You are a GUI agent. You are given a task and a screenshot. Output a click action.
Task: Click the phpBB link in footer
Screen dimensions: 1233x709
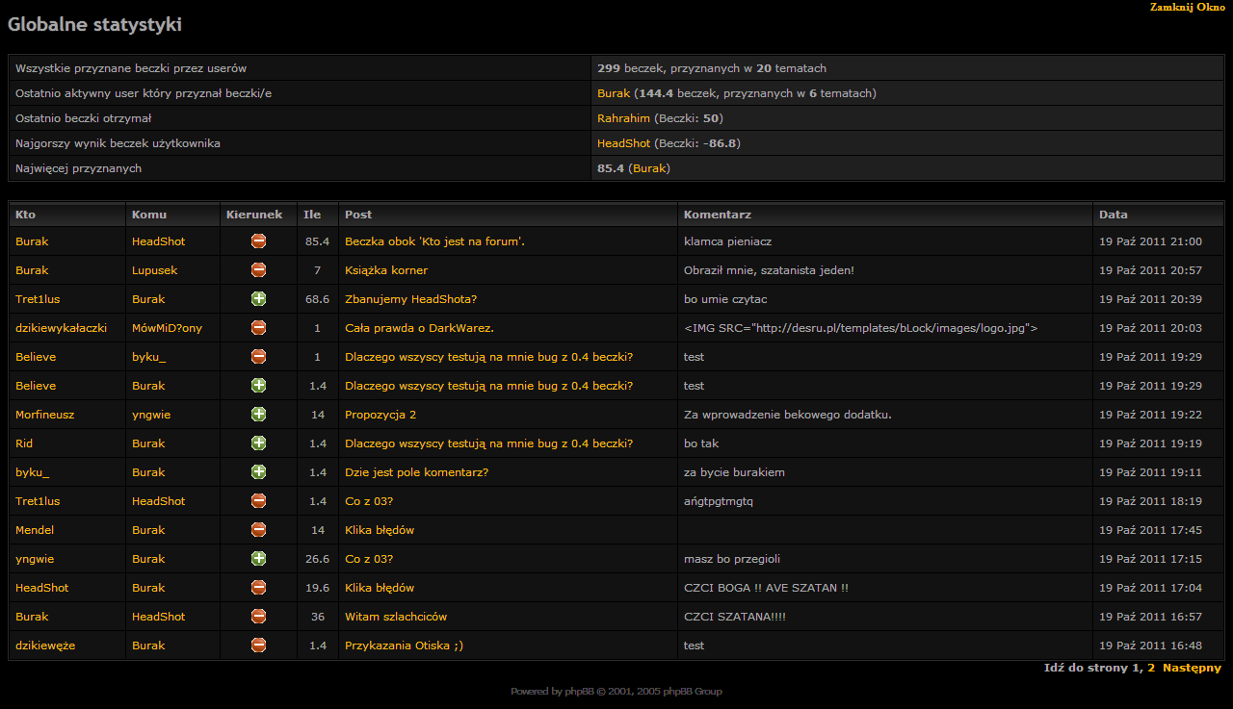tap(578, 691)
